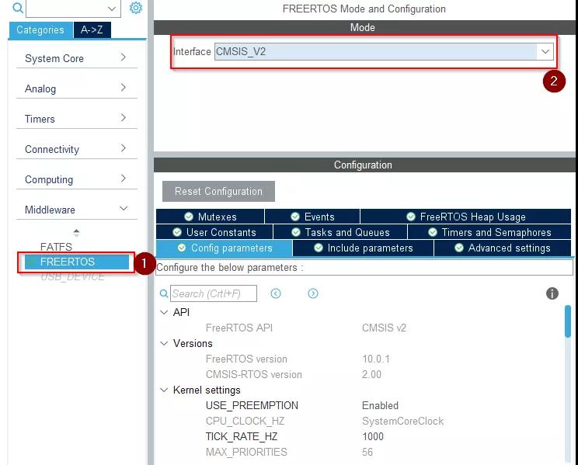Select the USE_PREEMPTION parameter row

252,406
